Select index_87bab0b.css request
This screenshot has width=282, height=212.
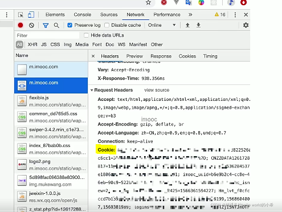[x=51, y=149]
